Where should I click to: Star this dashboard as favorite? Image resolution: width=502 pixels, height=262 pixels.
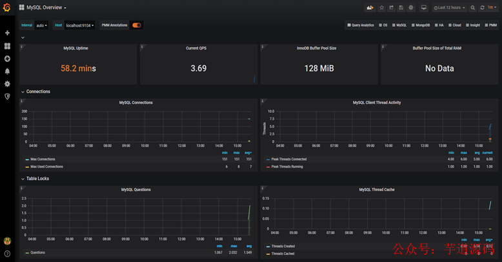[x=381, y=7]
